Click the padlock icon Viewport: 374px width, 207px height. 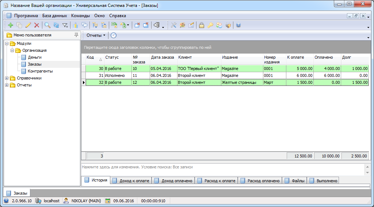202,25
